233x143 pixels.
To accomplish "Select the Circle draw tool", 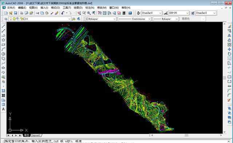I will click(3, 54).
